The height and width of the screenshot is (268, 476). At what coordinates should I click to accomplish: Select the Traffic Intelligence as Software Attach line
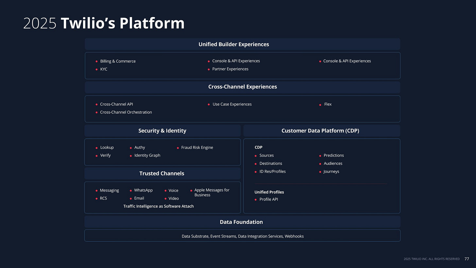159,206
